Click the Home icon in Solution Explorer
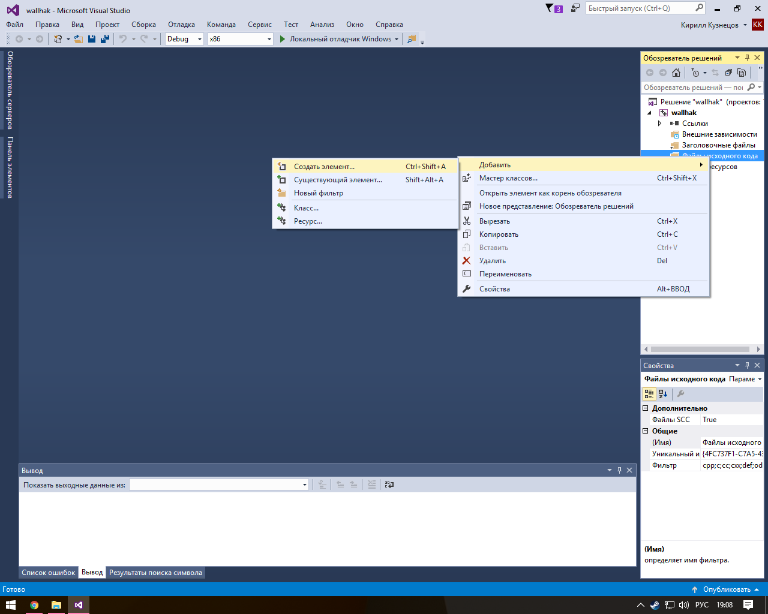This screenshot has height=614, width=768. (676, 73)
